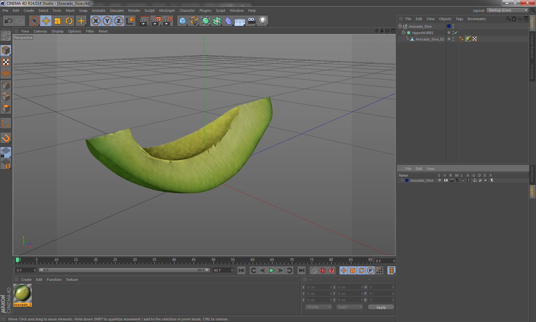Viewport: 536px width, 322px height.
Task: Toggle Lock for Avocado_Slice layer
Action: 463,180
